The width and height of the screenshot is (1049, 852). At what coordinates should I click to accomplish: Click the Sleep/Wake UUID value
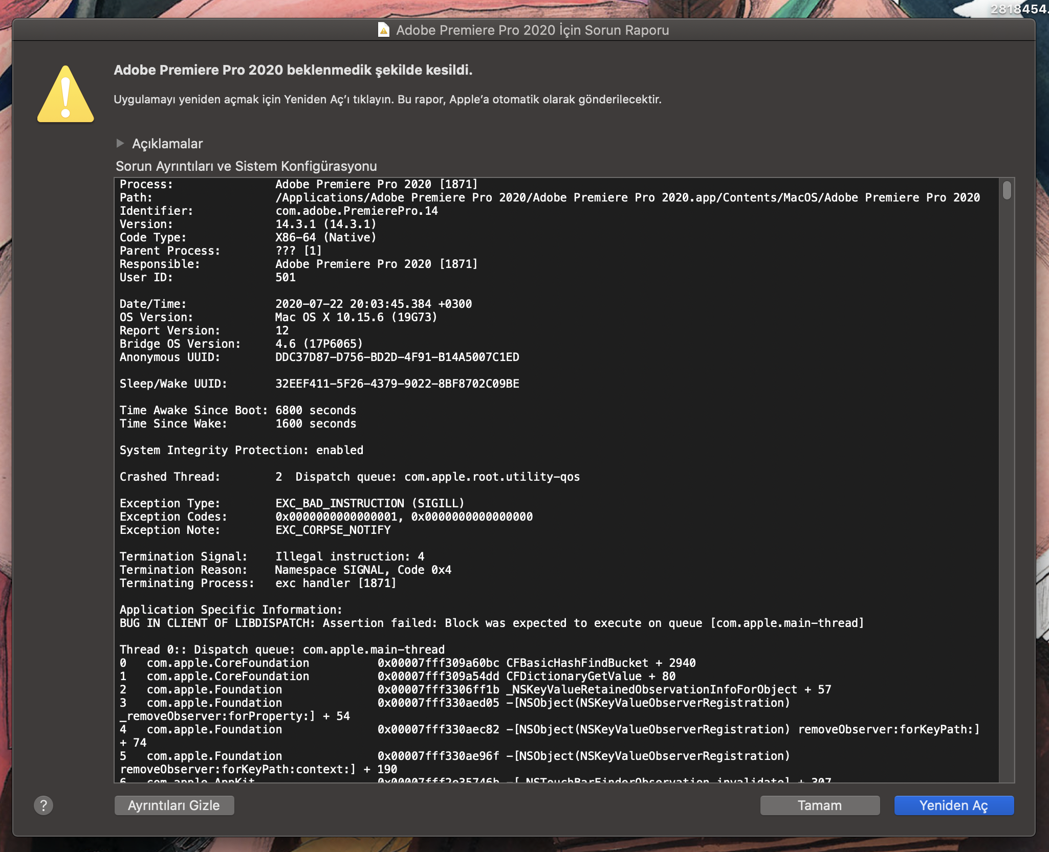point(397,384)
